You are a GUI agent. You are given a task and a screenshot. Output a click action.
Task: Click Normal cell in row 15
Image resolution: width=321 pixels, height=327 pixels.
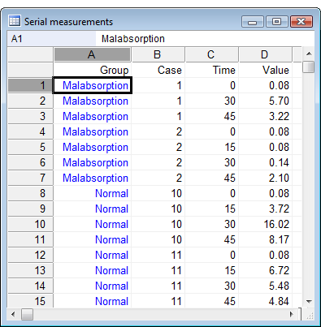[93, 301]
